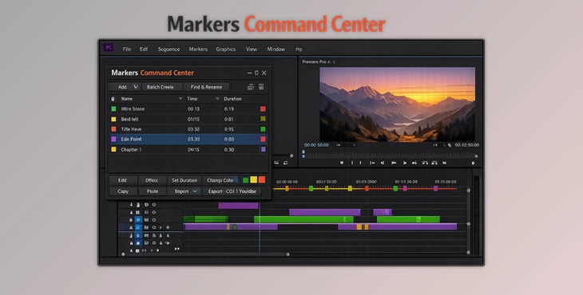Click green color swatch left of Iltro Stone
The width and height of the screenshot is (583, 295).
(x=113, y=108)
